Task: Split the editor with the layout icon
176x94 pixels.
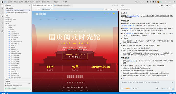Action: point(115,6)
